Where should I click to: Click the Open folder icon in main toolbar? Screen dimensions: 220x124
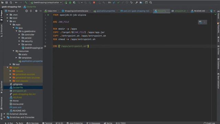(2, 2)
